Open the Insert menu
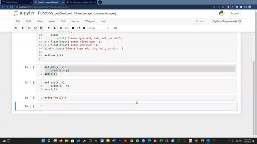Image resolution: width=257 pixels, height=144 pixels. [52, 21]
